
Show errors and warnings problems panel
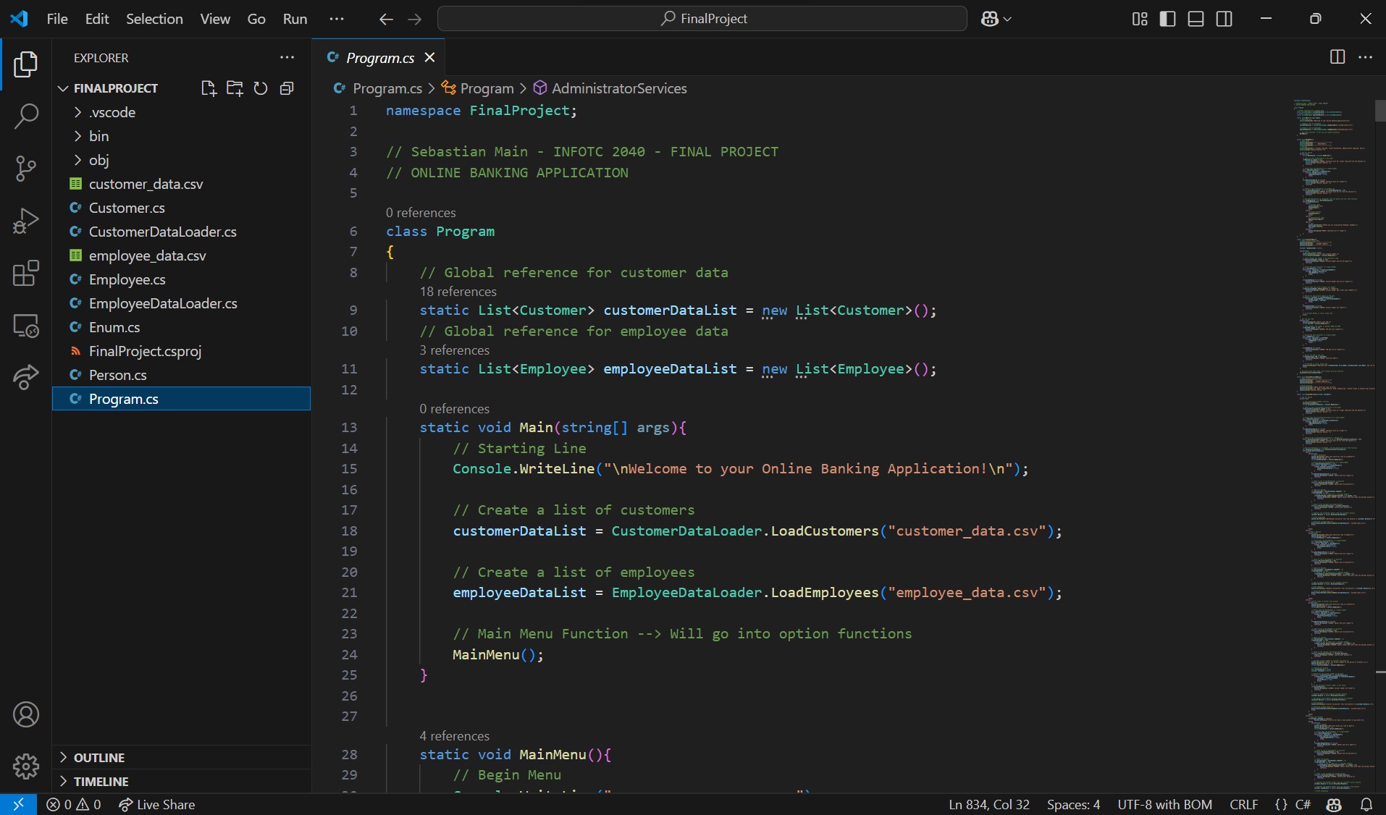pos(73,804)
